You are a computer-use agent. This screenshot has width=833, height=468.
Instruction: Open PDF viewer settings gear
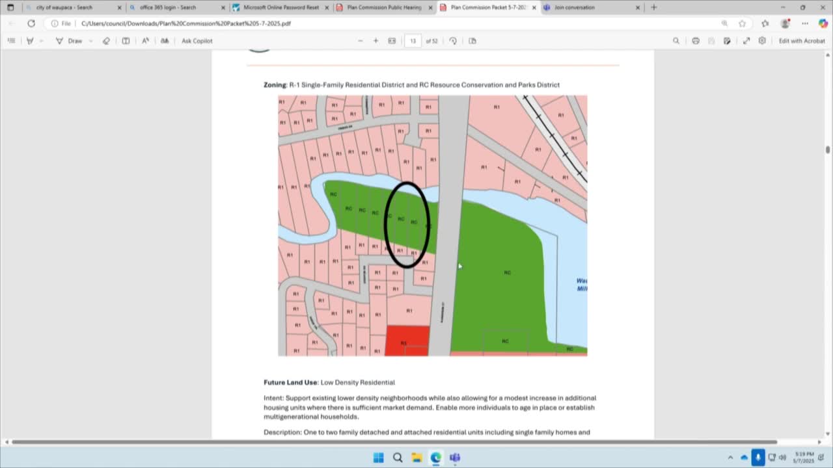[762, 41]
